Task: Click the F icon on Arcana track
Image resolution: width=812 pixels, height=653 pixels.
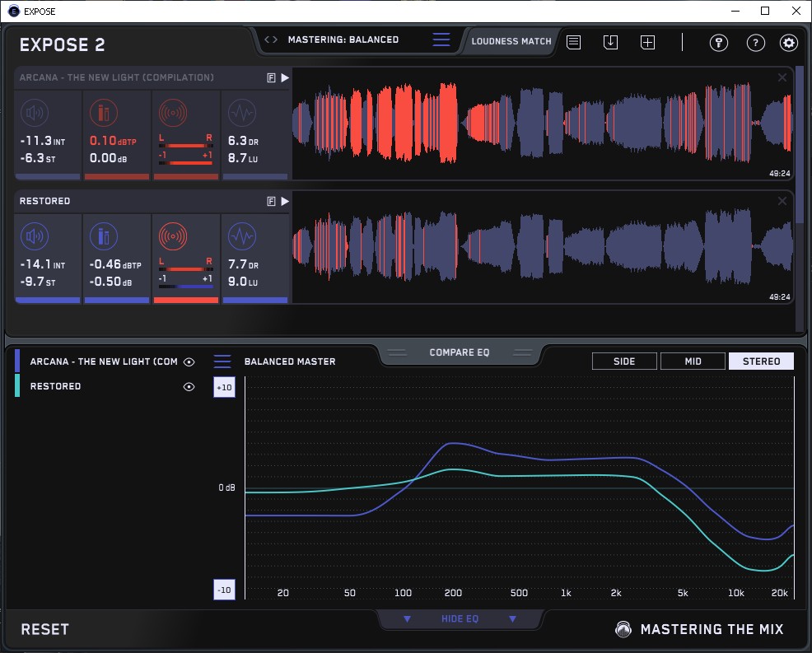Action: (x=271, y=77)
